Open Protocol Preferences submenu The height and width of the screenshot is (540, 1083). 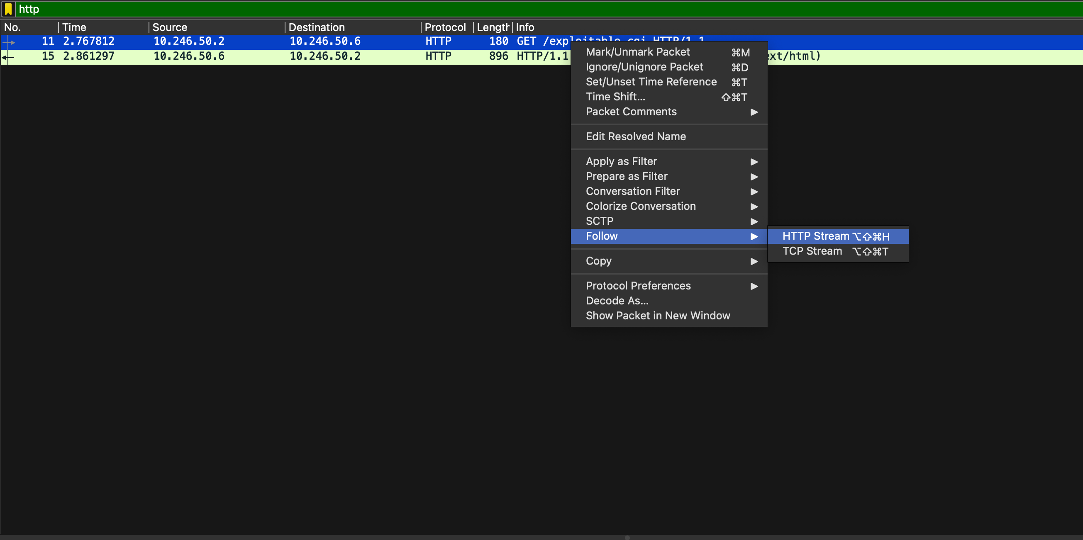(638, 286)
